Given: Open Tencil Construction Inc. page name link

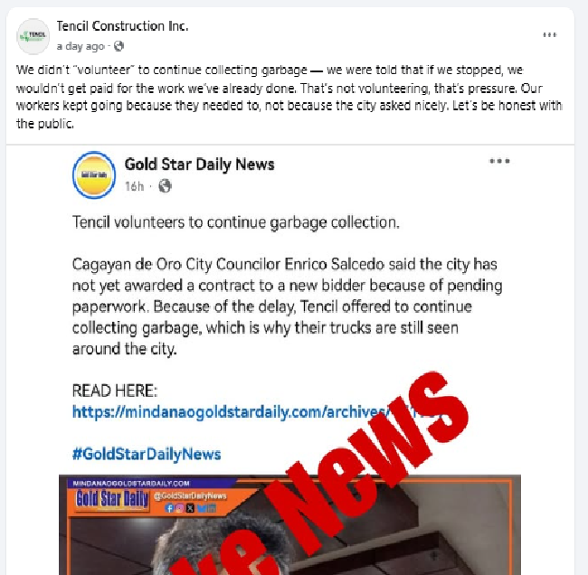Looking at the screenshot, I should pos(122,26).
